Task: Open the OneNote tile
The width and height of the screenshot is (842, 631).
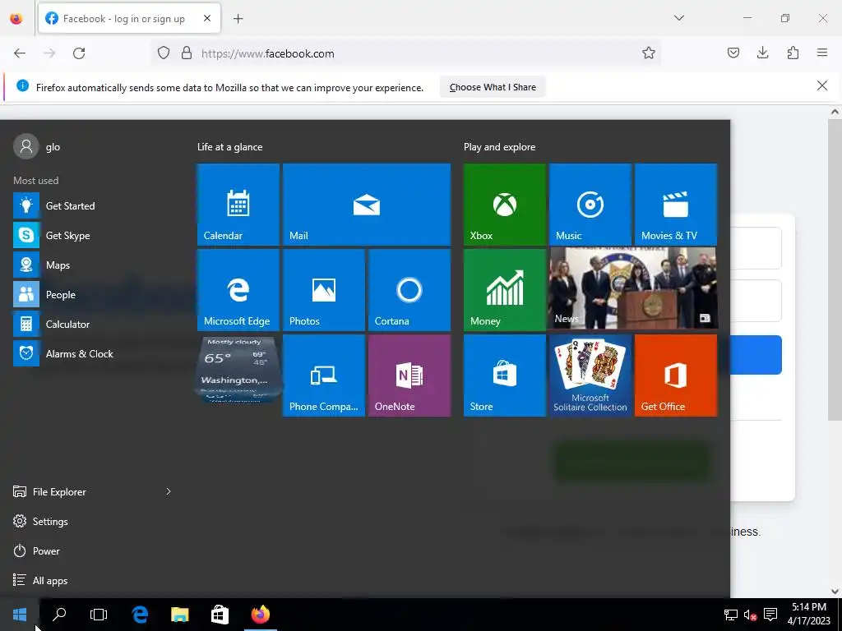Action: pyautogui.click(x=409, y=375)
